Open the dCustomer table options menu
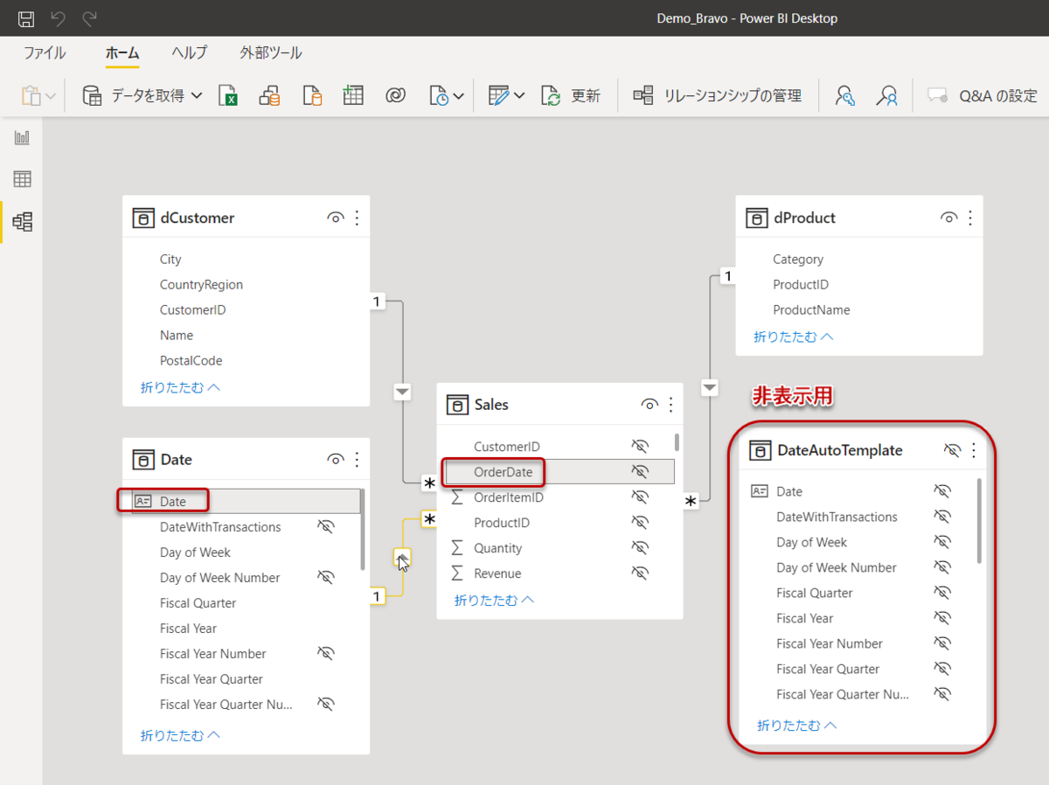The height and width of the screenshot is (785, 1049). tap(357, 218)
